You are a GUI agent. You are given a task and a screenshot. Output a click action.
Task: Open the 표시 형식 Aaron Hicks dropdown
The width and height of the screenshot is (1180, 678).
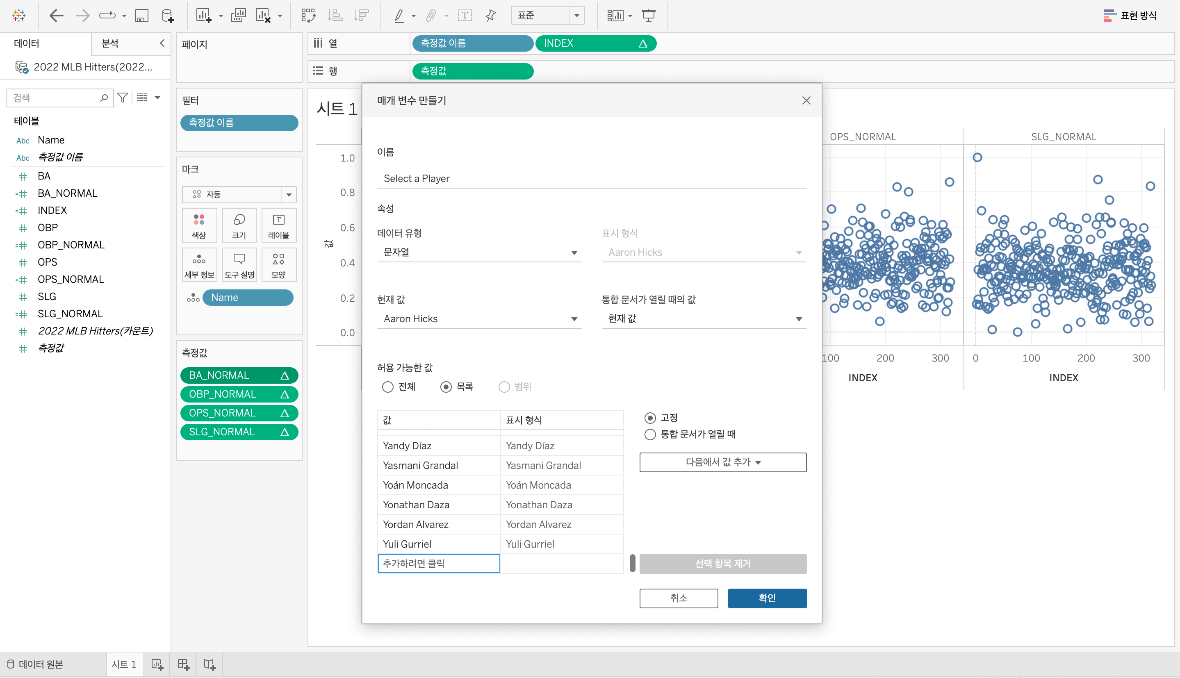[704, 253]
